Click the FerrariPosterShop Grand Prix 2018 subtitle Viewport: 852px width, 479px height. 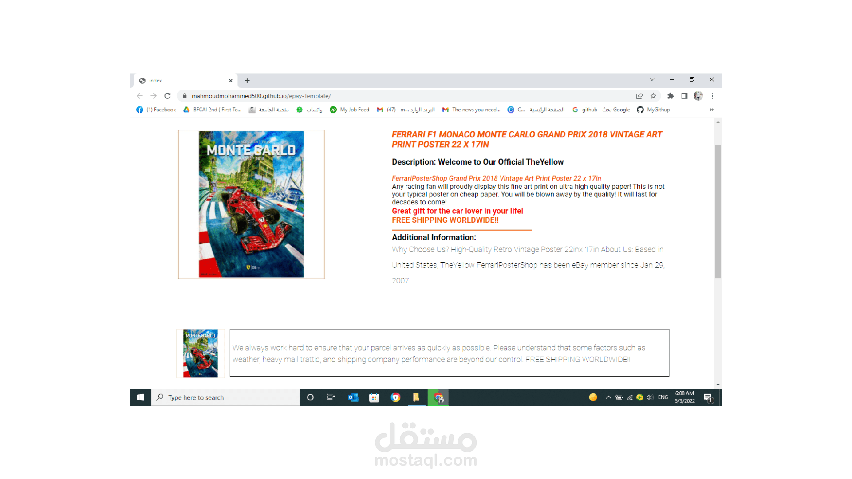pyautogui.click(x=496, y=178)
